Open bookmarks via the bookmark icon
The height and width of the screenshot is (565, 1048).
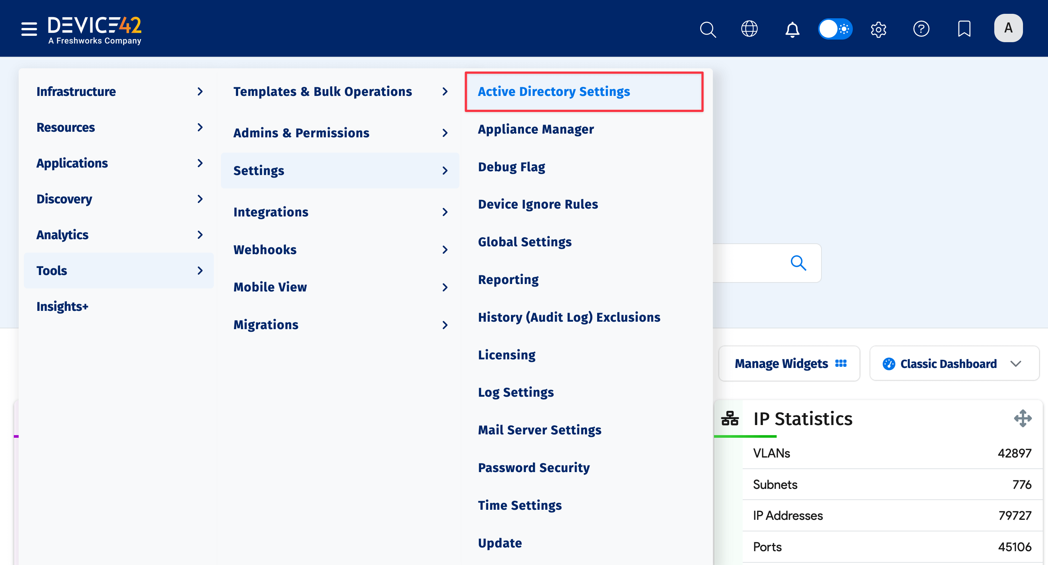point(964,29)
